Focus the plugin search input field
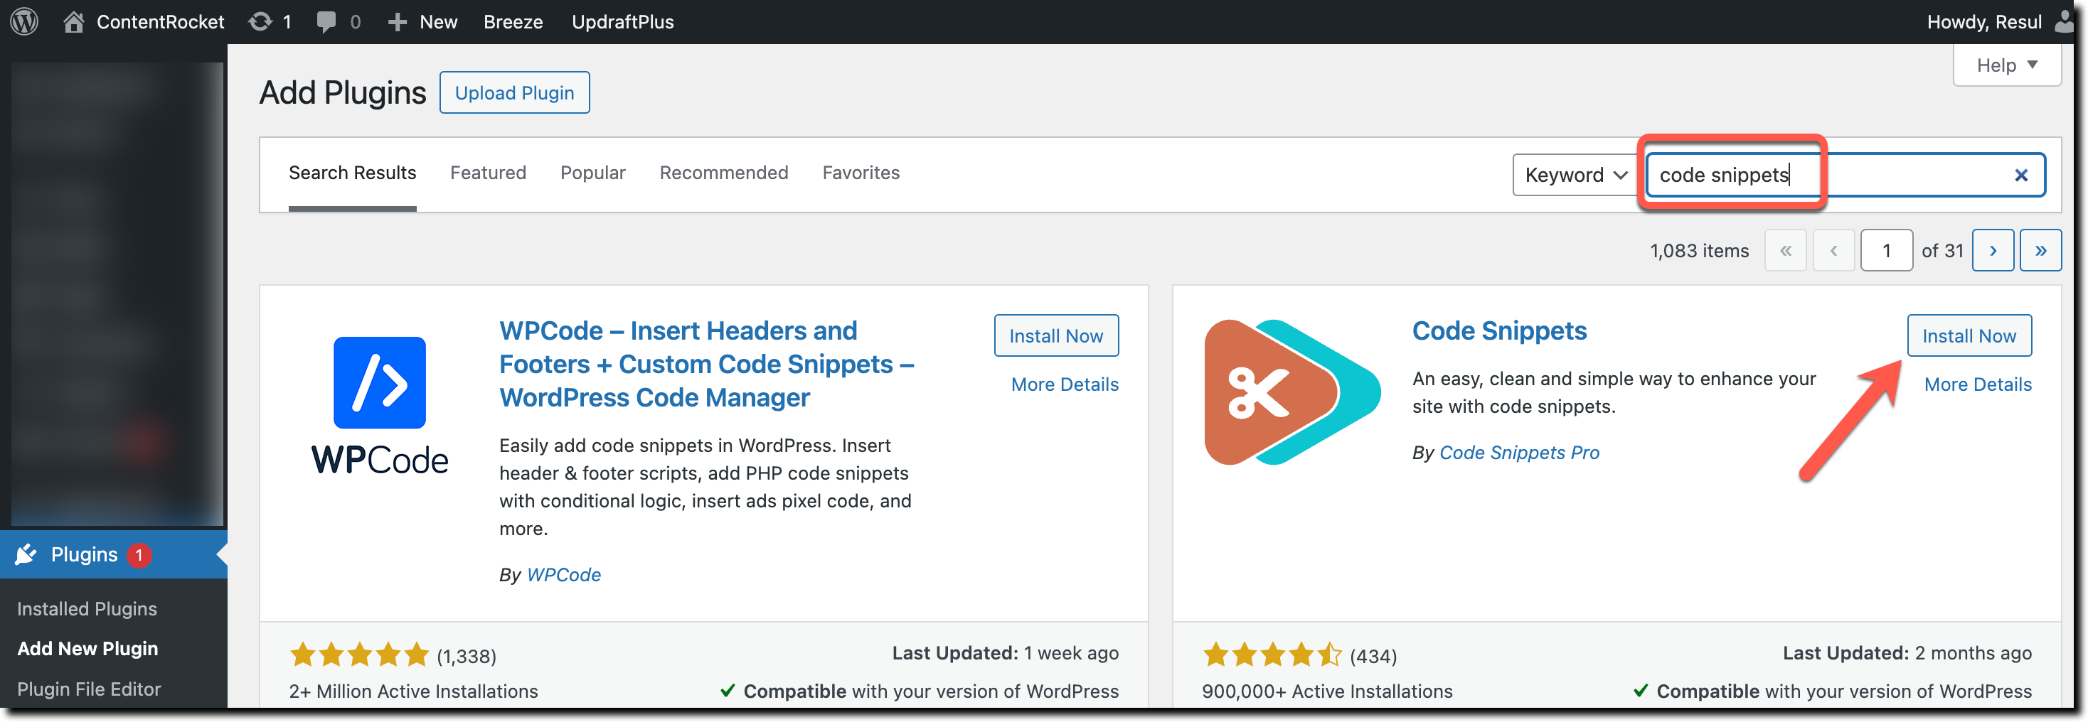 (x=1845, y=175)
